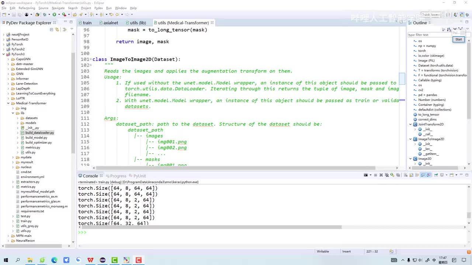Viewport: 472px width, 265px height.
Task: Open File Explorer from taskbar
Action: point(30,260)
